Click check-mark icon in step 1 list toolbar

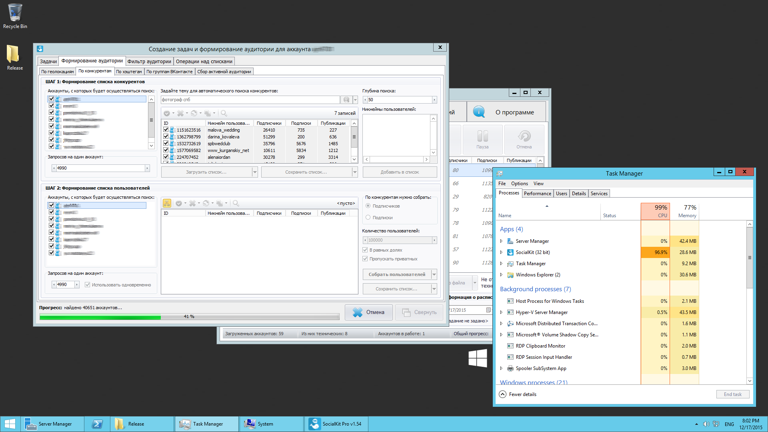point(167,113)
